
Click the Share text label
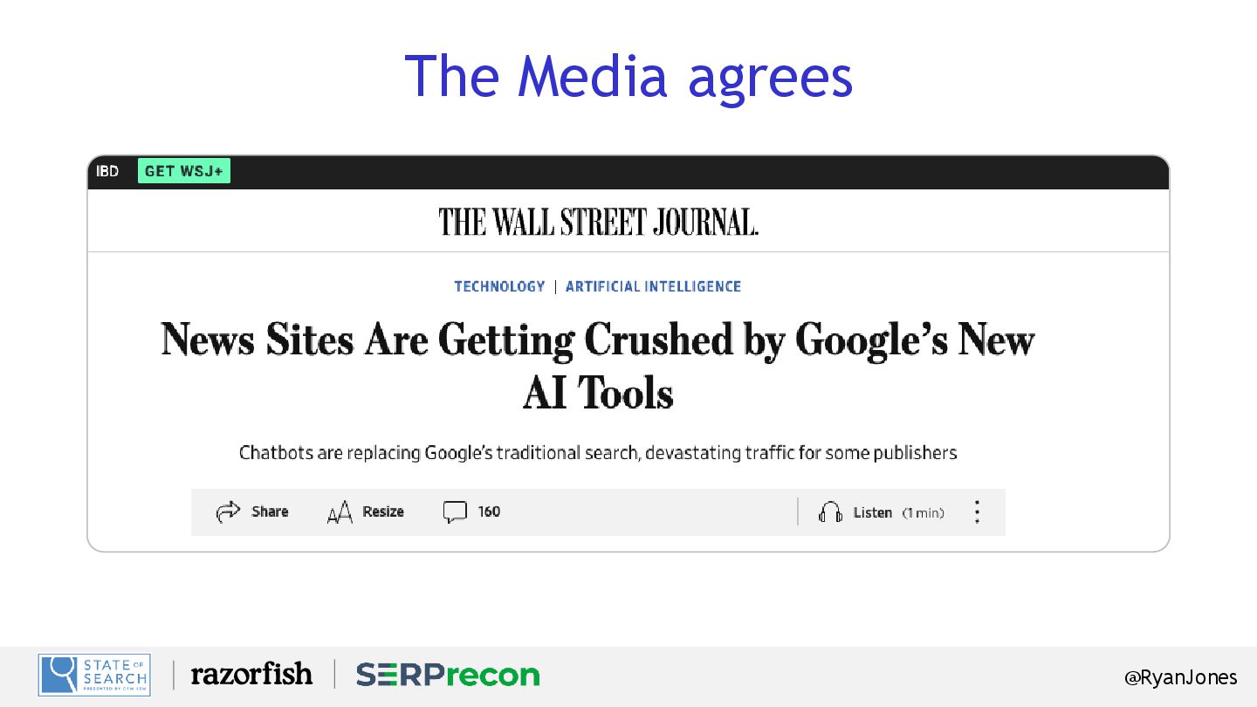(270, 511)
